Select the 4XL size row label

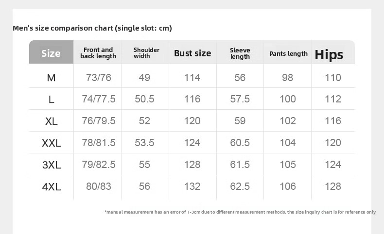coord(52,187)
